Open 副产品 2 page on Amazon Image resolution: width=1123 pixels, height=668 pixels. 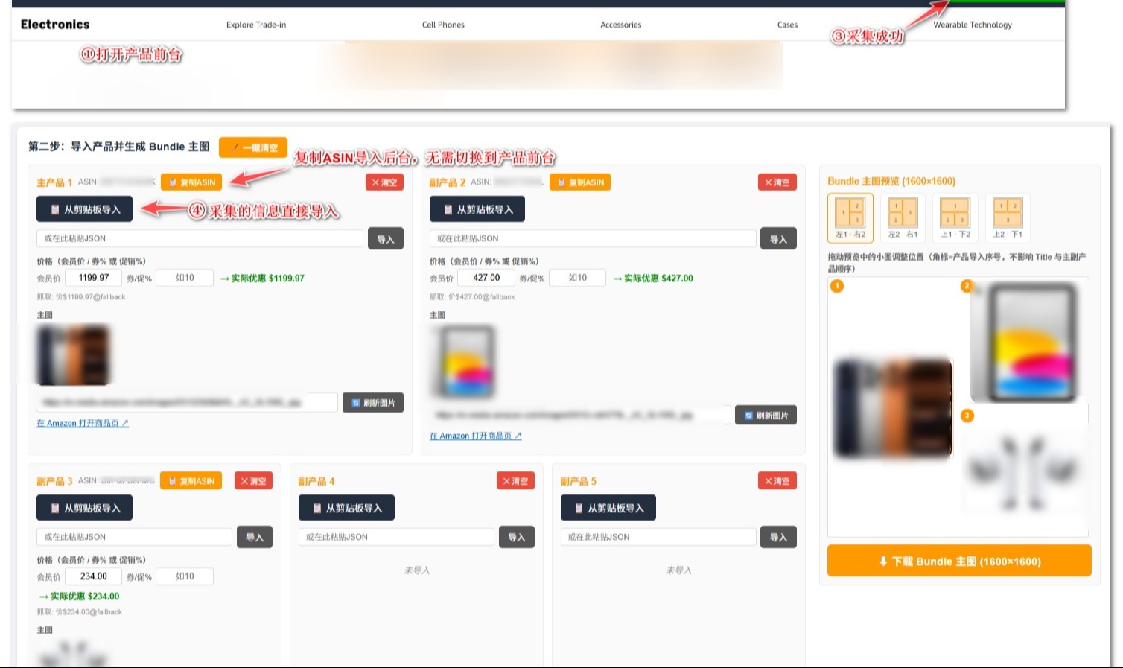point(476,436)
